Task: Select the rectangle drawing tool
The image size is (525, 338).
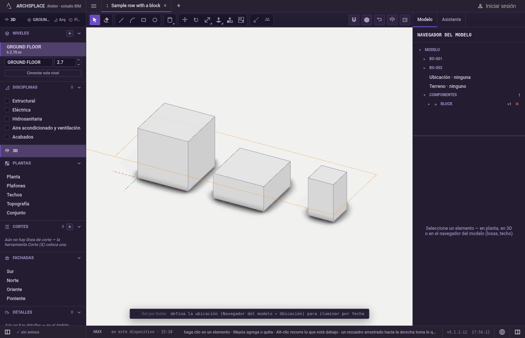Action: coord(144,20)
